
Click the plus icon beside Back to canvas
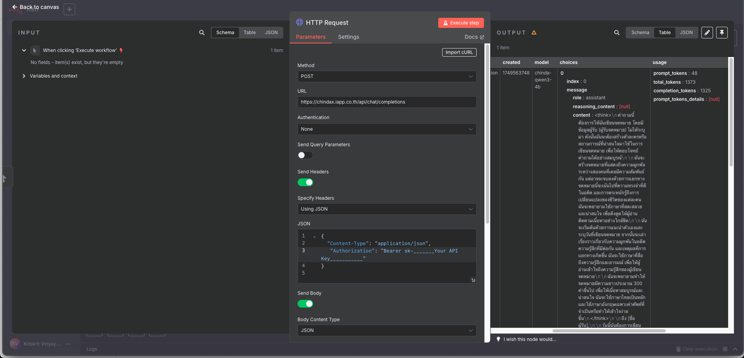(69, 9)
